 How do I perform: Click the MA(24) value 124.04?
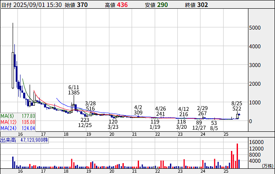click(28, 128)
